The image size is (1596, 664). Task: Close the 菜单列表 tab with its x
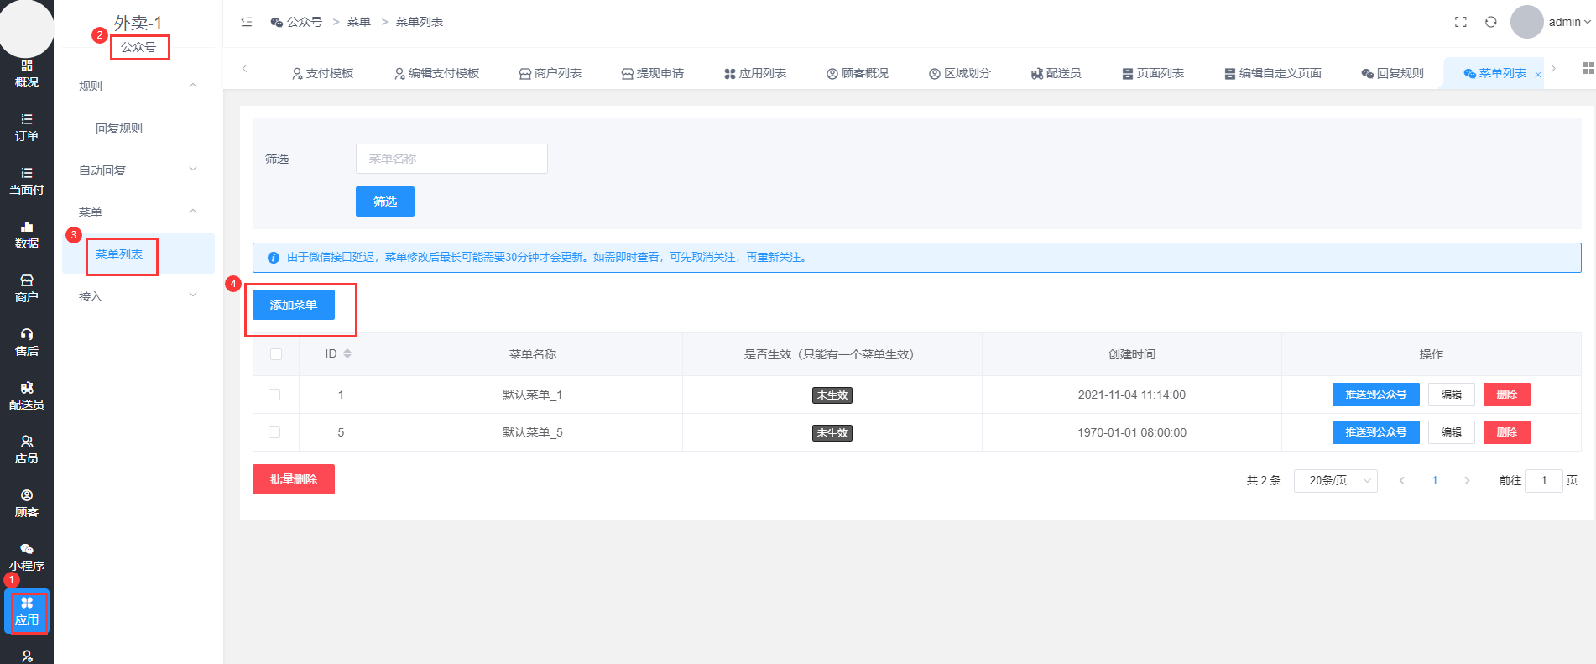(1537, 75)
